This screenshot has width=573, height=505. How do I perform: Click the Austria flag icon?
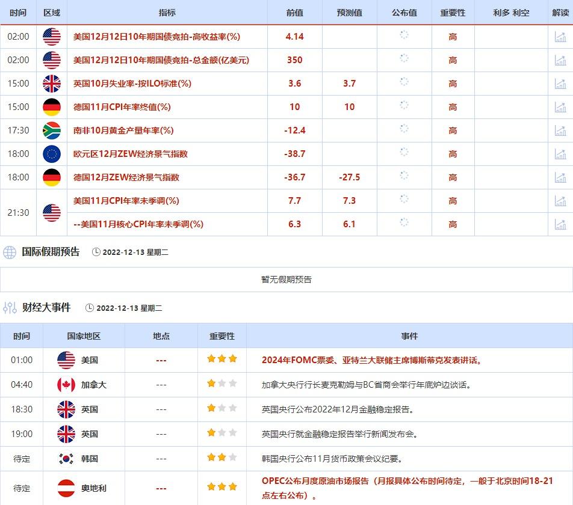coord(66,488)
